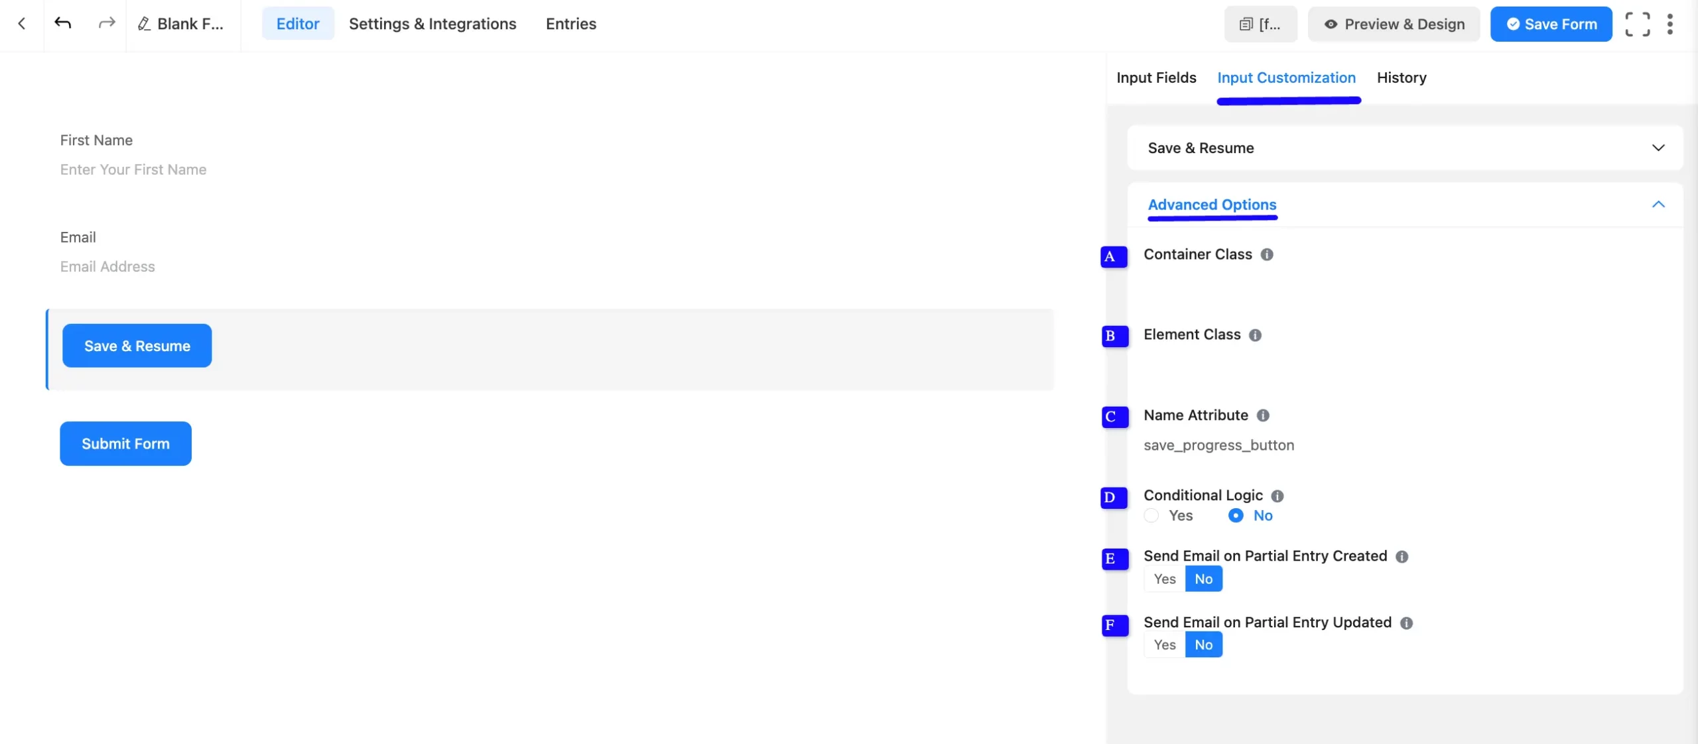Collapse the Advanced Options section
This screenshot has height=744, width=1698.
(x=1658, y=205)
